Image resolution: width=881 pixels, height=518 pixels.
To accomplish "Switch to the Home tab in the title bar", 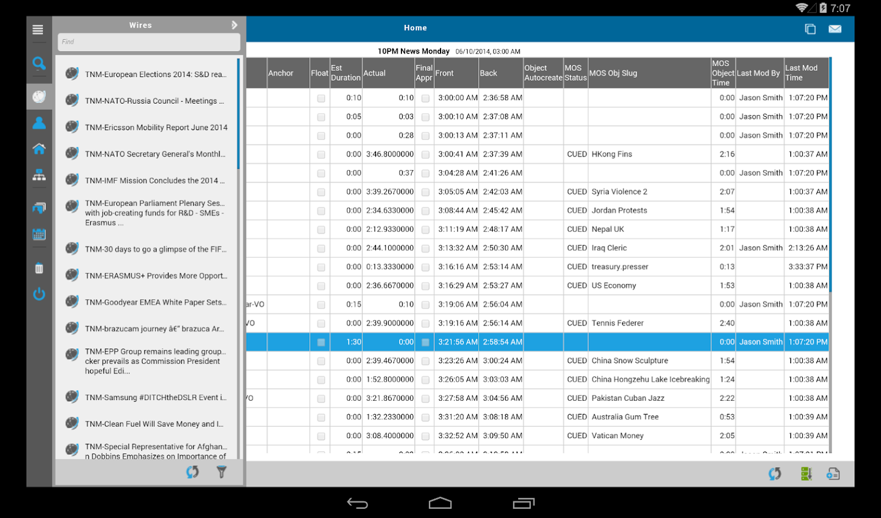I will (415, 28).
